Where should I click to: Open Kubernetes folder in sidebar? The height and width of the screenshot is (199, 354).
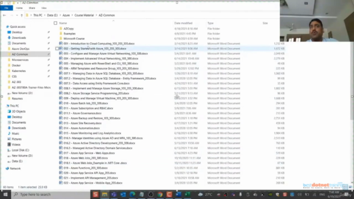18,71
